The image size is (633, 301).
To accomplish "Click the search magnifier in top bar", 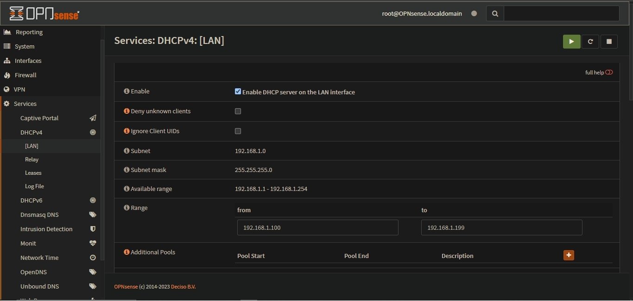I will 494,13.
